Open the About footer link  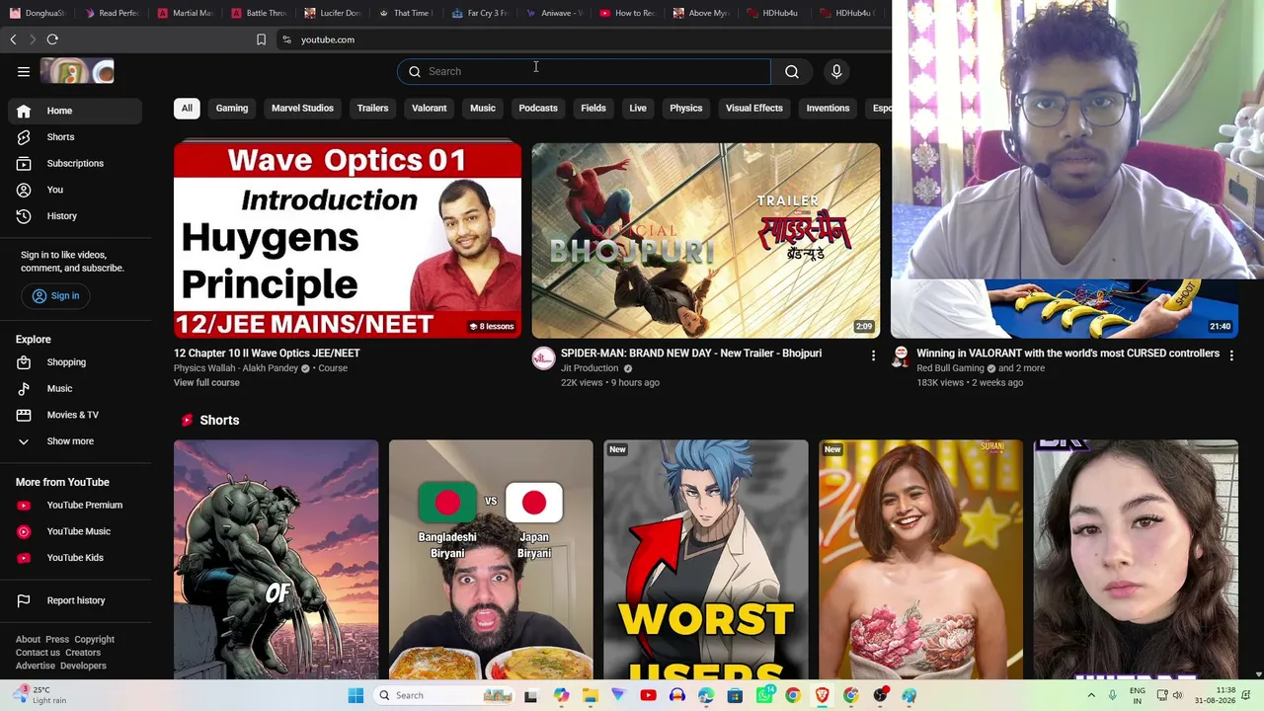click(28, 640)
